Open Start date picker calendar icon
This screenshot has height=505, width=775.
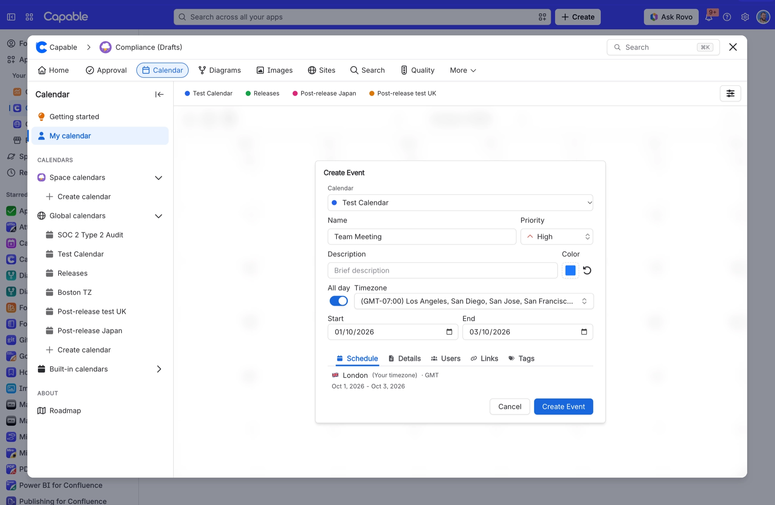click(x=449, y=332)
